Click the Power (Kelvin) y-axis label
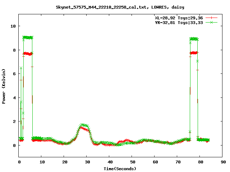The width and height of the screenshot is (230, 172). (4, 86)
